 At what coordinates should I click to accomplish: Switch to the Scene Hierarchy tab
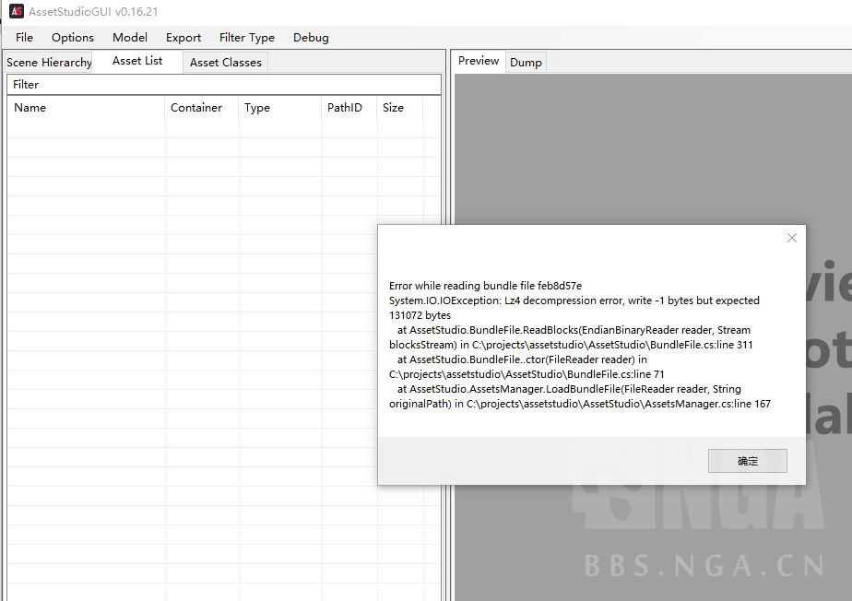pos(49,63)
